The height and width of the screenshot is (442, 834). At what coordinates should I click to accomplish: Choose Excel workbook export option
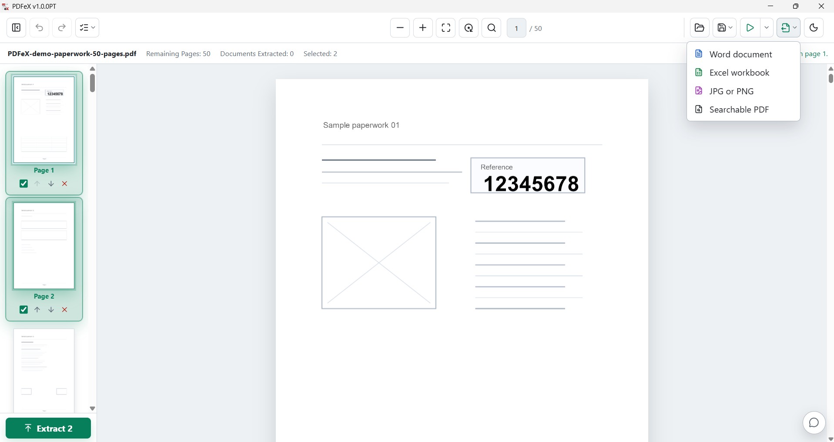point(743,73)
